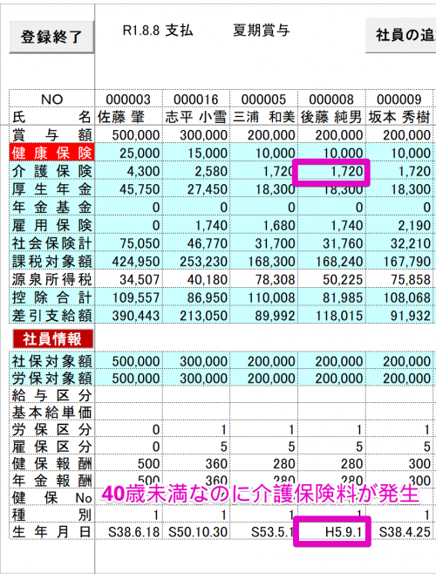Click 佐藤 肇's 社保対象額 cell 500,000
The height and width of the screenshot is (574, 436).
[128, 361]
